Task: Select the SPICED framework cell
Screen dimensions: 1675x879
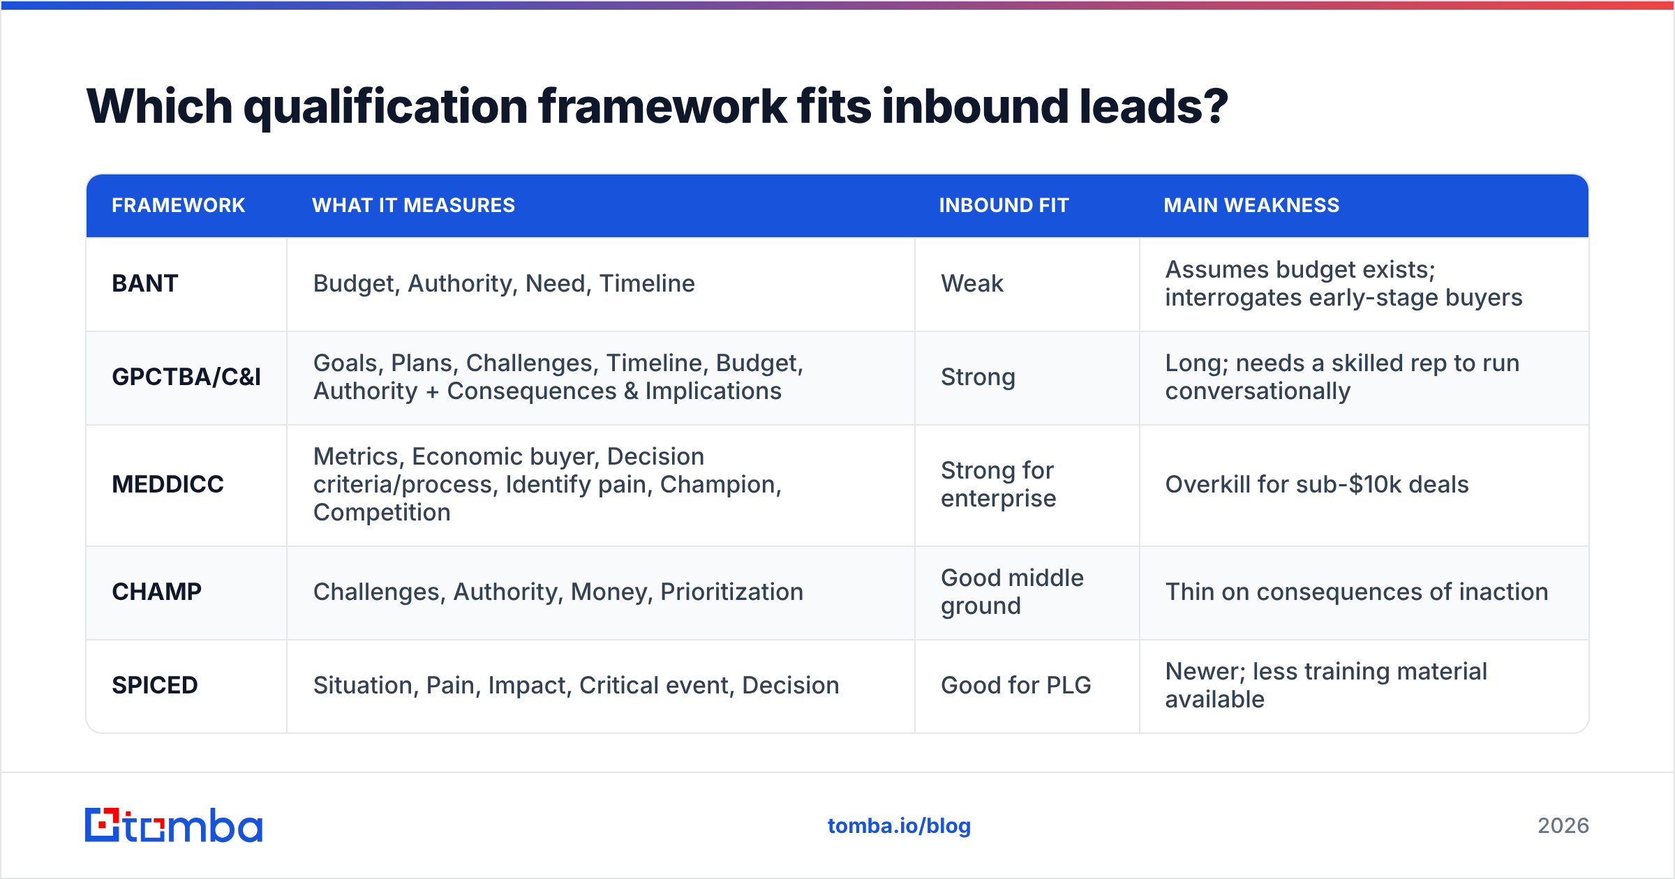Action: pos(186,686)
